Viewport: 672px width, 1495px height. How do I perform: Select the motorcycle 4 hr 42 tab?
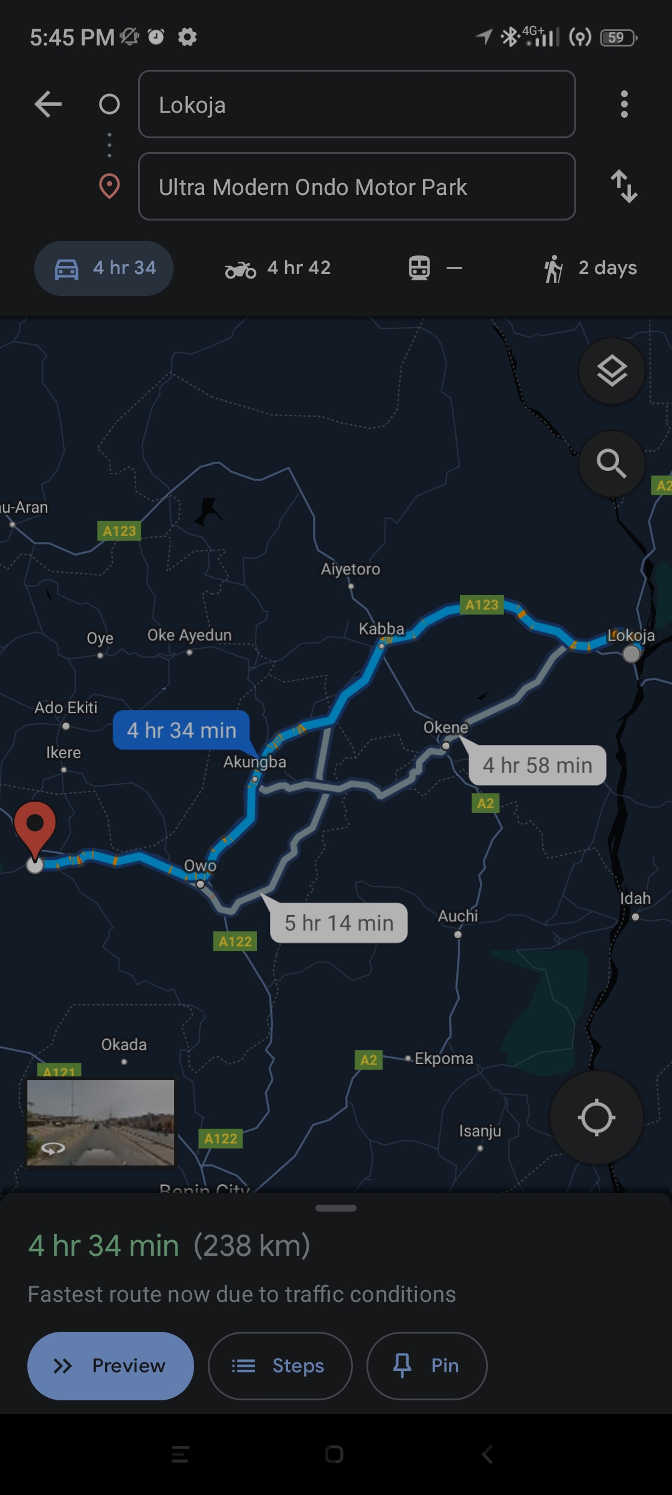click(278, 268)
